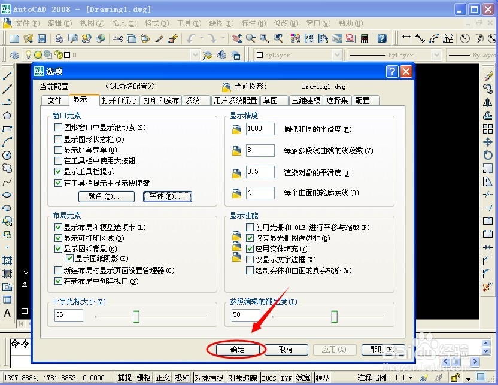The width and height of the screenshot is (498, 385).
Task: Switch to the 草图 tab
Action: (x=274, y=101)
